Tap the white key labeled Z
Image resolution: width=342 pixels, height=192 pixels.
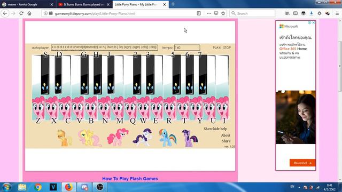pos(38,108)
